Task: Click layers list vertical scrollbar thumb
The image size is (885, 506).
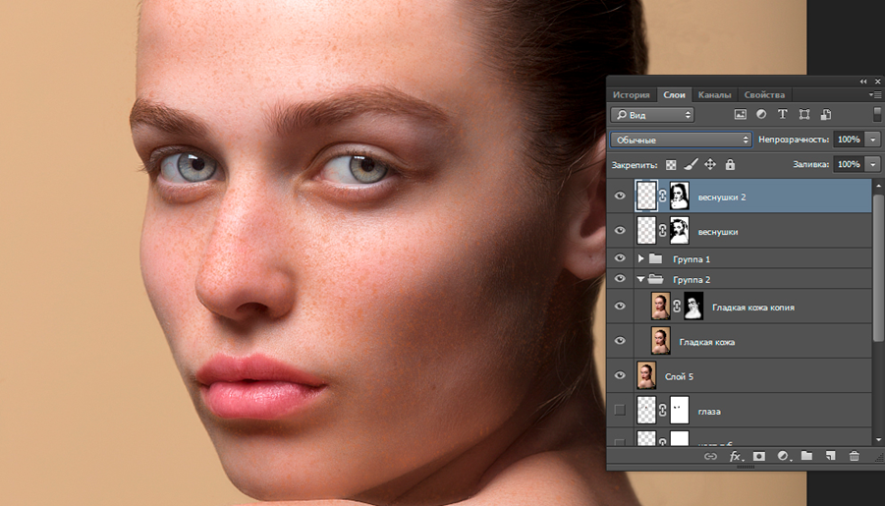Action: pos(878,267)
